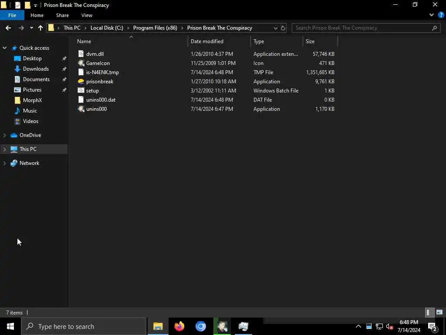Screen dimensions: 446x335
Task: Select the setup batch file icon
Action: 81,91
